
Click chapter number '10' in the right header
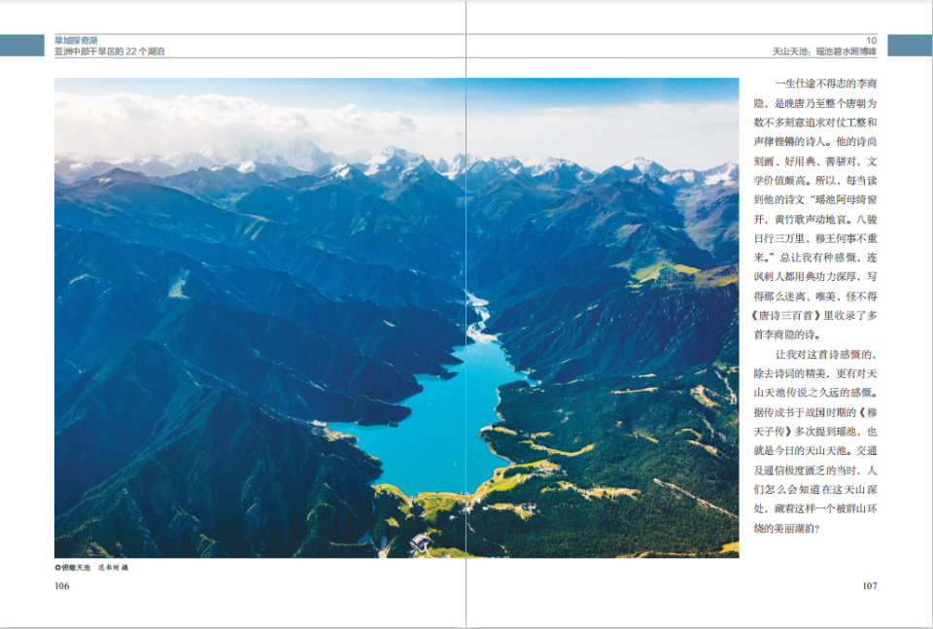click(x=871, y=41)
